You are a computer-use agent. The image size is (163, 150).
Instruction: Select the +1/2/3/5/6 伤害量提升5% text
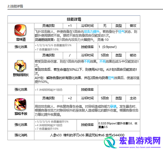click(x=52, y=122)
